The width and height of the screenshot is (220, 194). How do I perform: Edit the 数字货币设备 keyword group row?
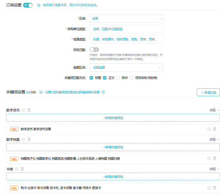(x=209, y=129)
